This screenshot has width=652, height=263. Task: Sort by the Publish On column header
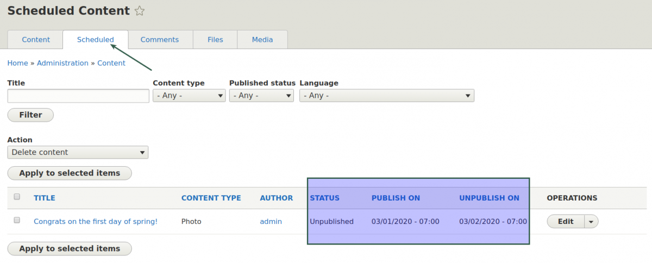click(396, 198)
